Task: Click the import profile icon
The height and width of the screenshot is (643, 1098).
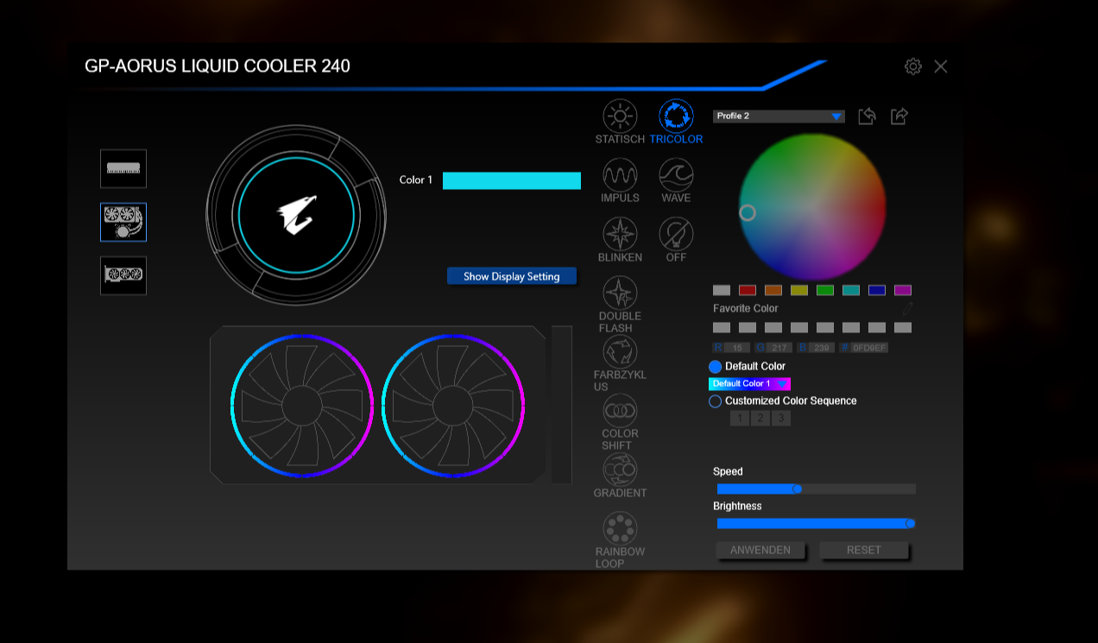Action: pos(868,116)
